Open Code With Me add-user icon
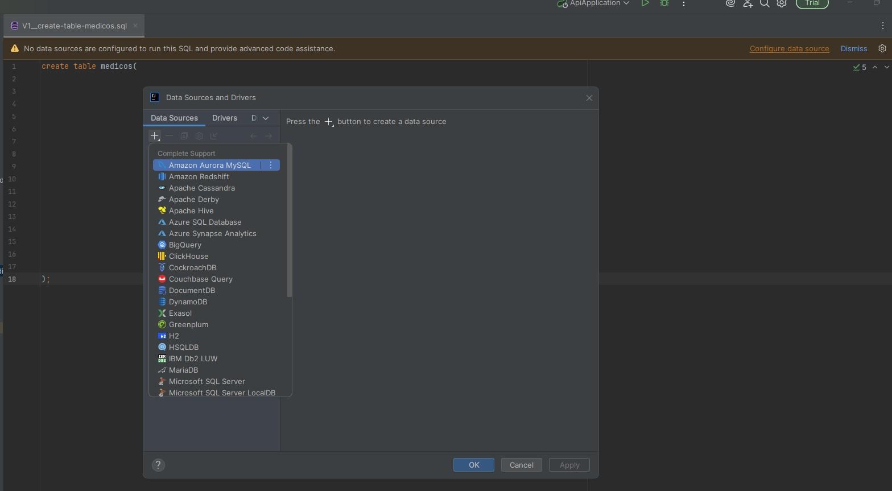892x491 pixels. pos(748,3)
